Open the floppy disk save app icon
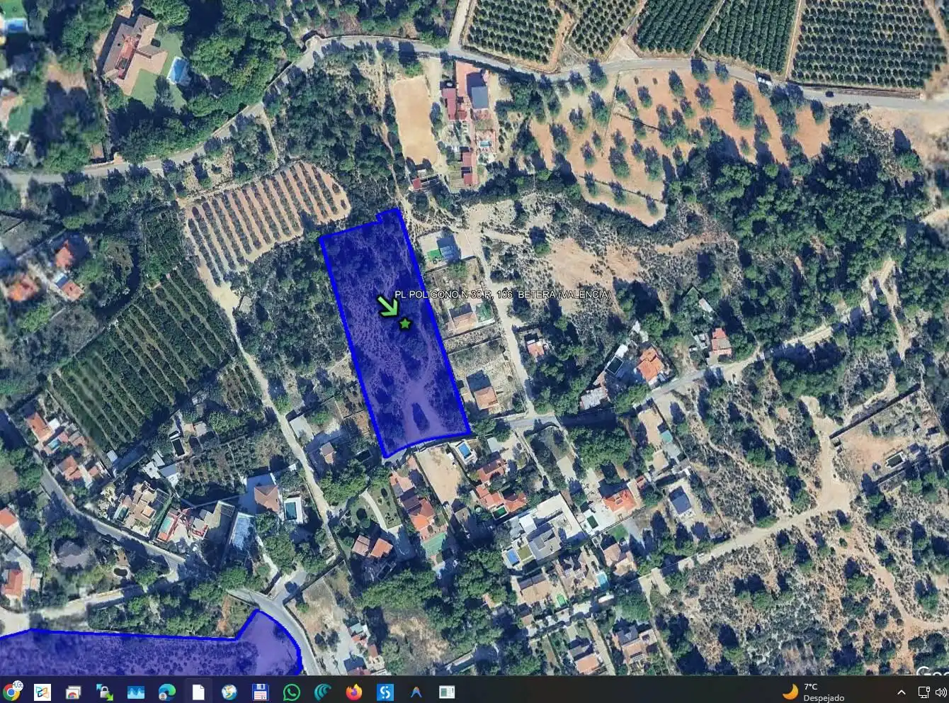The image size is (949, 703). click(260, 692)
